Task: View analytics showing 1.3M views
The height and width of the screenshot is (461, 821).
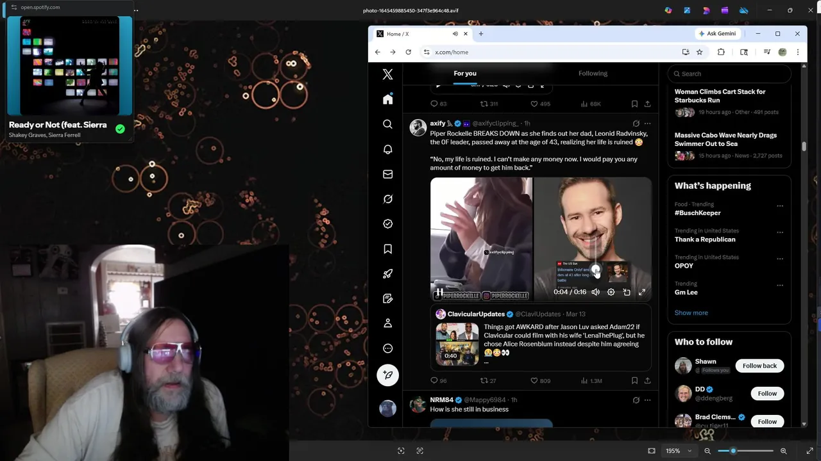Action: tap(591, 380)
